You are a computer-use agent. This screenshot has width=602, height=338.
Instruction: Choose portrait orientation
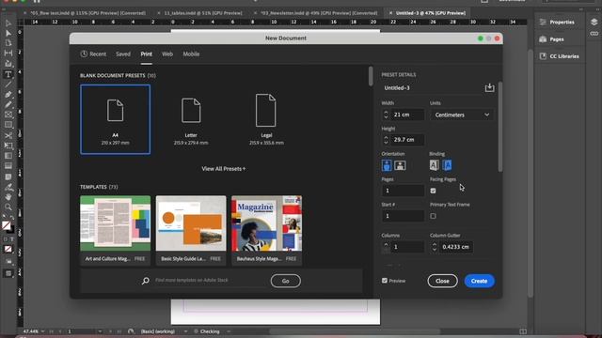(387, 165)
